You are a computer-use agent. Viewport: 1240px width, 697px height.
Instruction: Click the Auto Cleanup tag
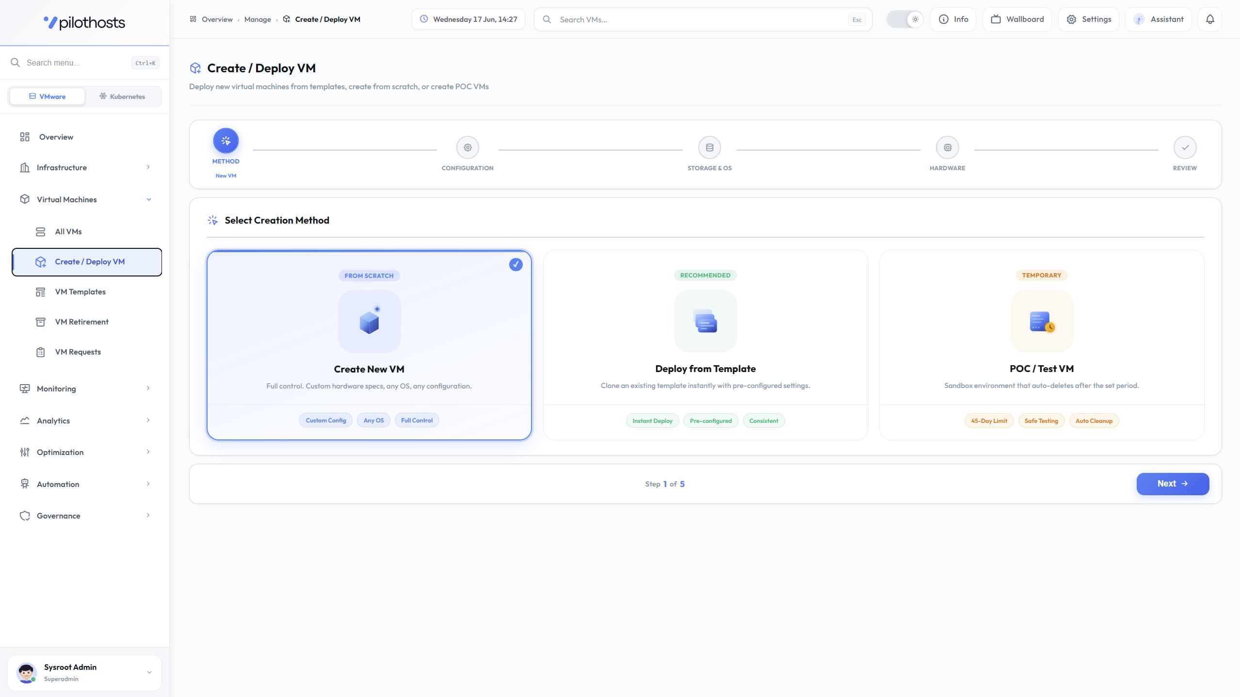1094,421
